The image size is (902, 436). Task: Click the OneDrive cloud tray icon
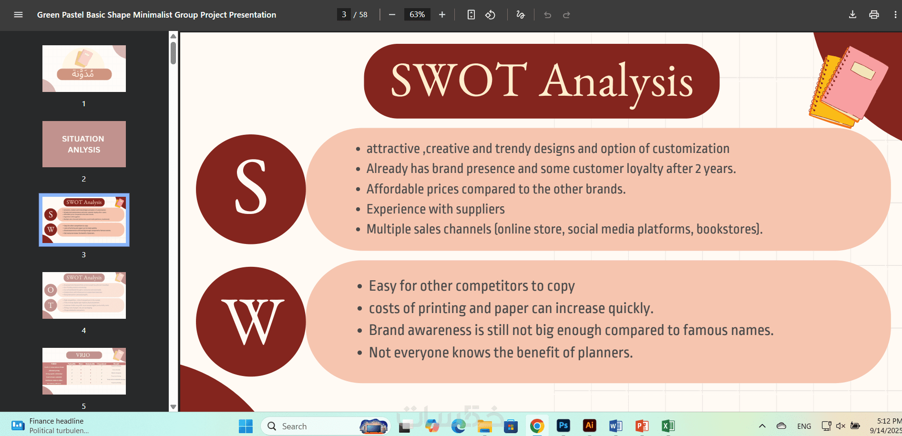click(x=781, y=426)
